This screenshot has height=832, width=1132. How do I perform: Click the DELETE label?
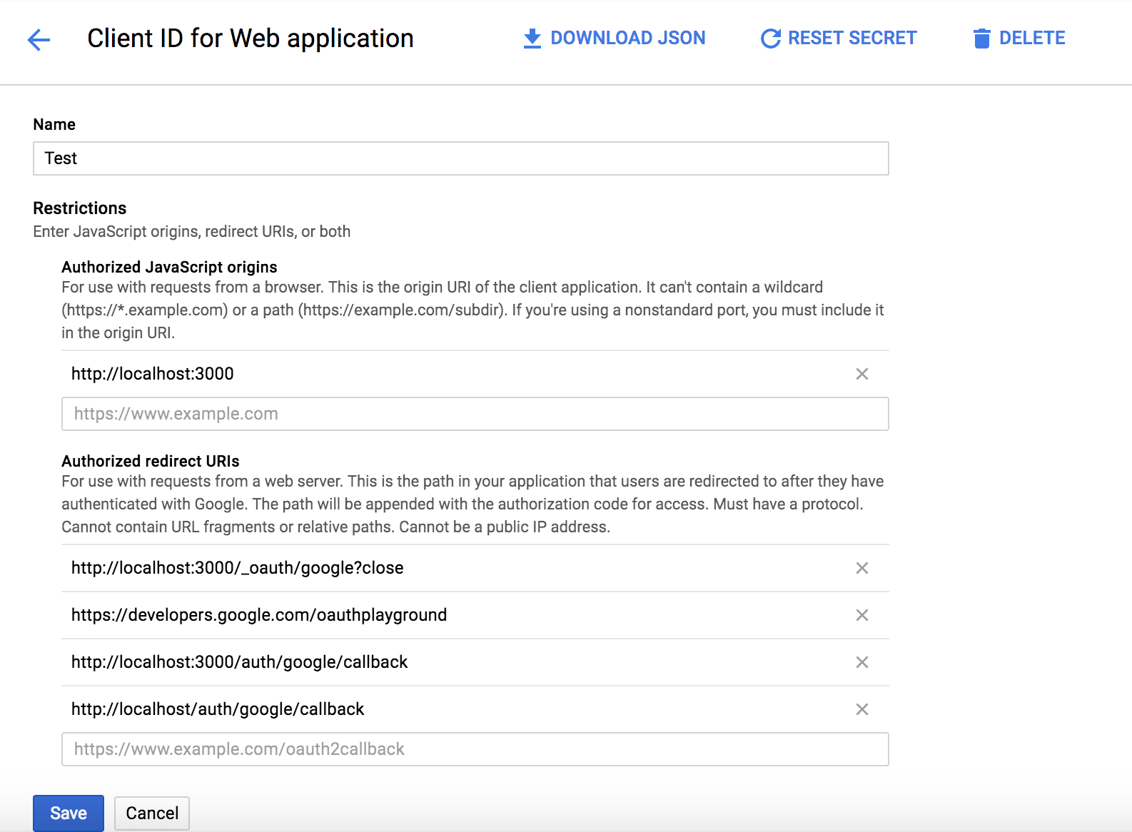pyautogui.click(x=1031, y=38)
